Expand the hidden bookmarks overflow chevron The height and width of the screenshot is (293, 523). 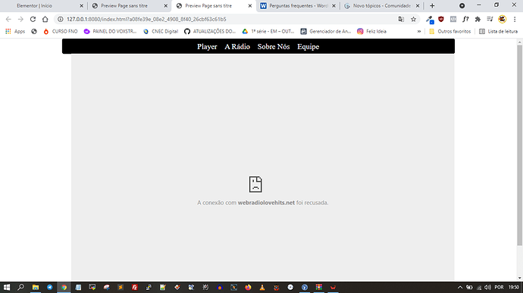pyautogui.click(x=419, y=31)
